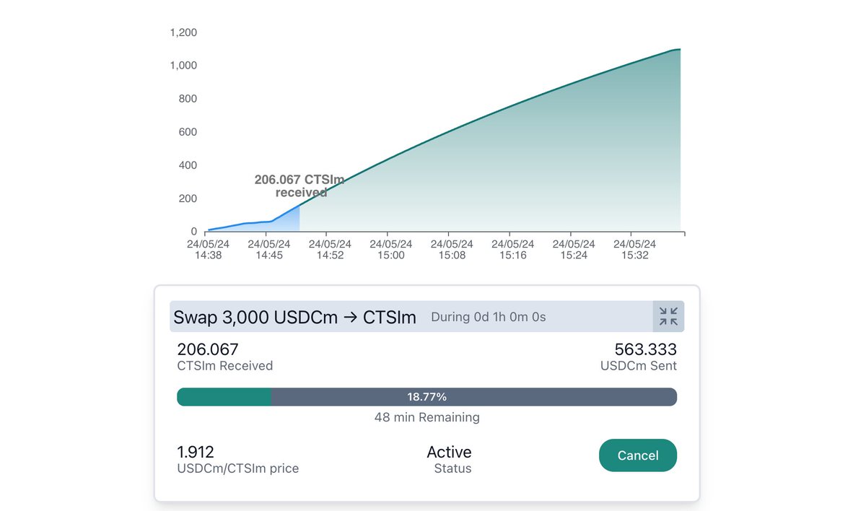
Task: Click the 24/05/24 14:38 axis label
Action: [208, 250]
